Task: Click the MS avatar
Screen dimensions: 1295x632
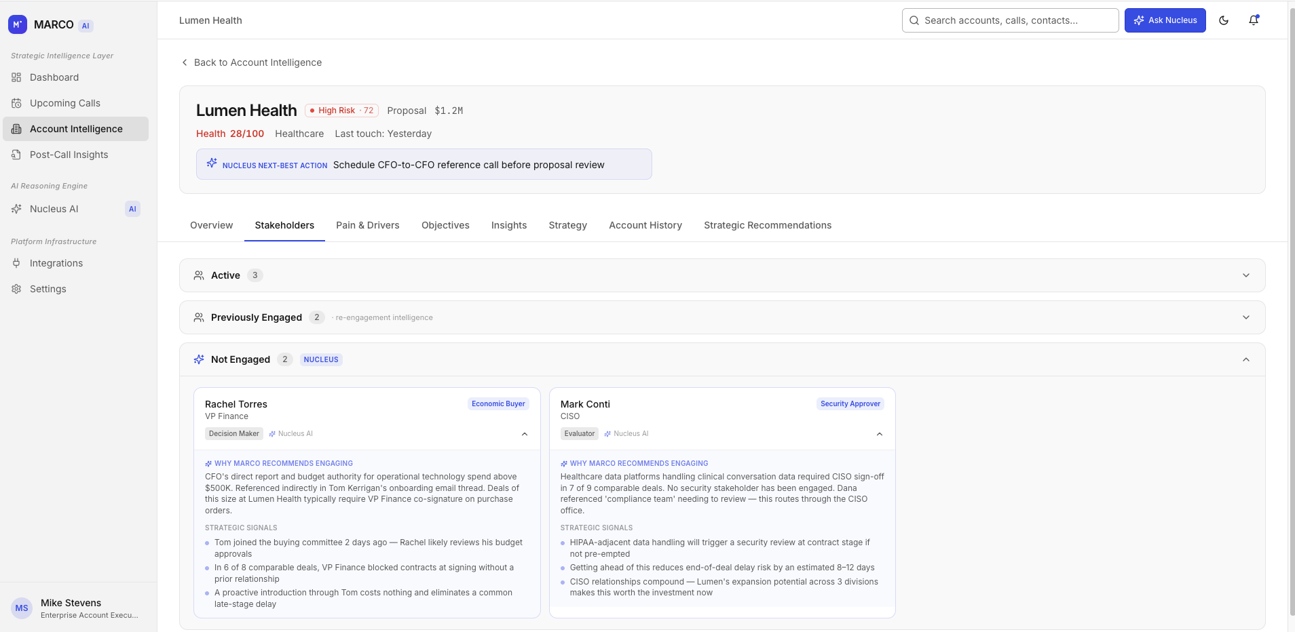Action: [x=22, y=608]
